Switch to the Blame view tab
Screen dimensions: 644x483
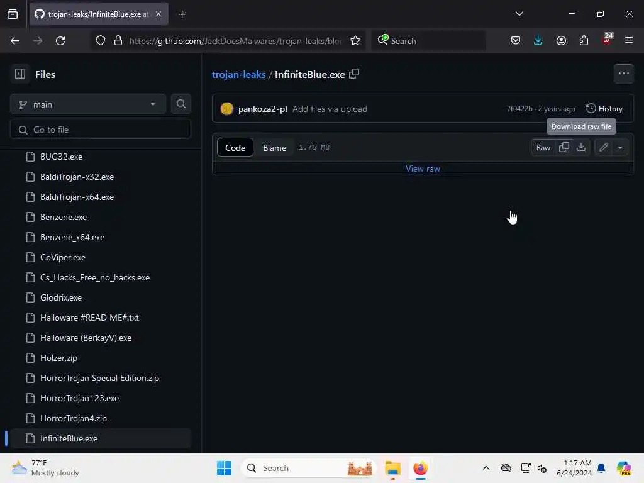(x=274, y=147)
